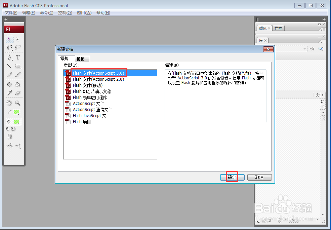
Task: Open the 控制(O) menu
Action: tap(65, 13)
